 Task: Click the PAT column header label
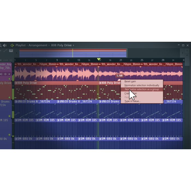pyautogui.click(x=11, y=60)
